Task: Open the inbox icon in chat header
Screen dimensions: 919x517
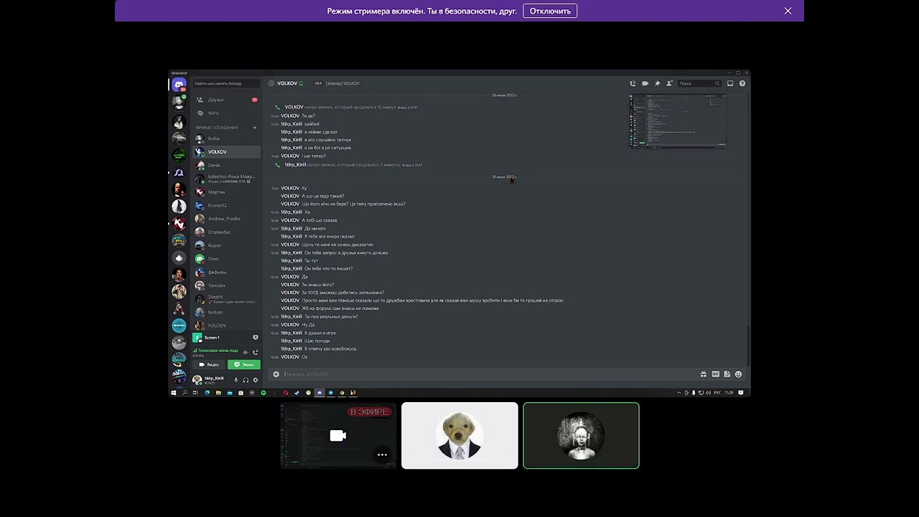Action: pyautogui.click(x=730, y=83)
